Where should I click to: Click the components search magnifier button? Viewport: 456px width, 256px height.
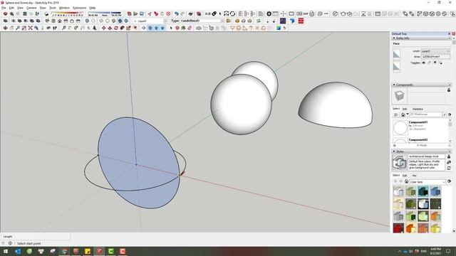coord(445,114)
